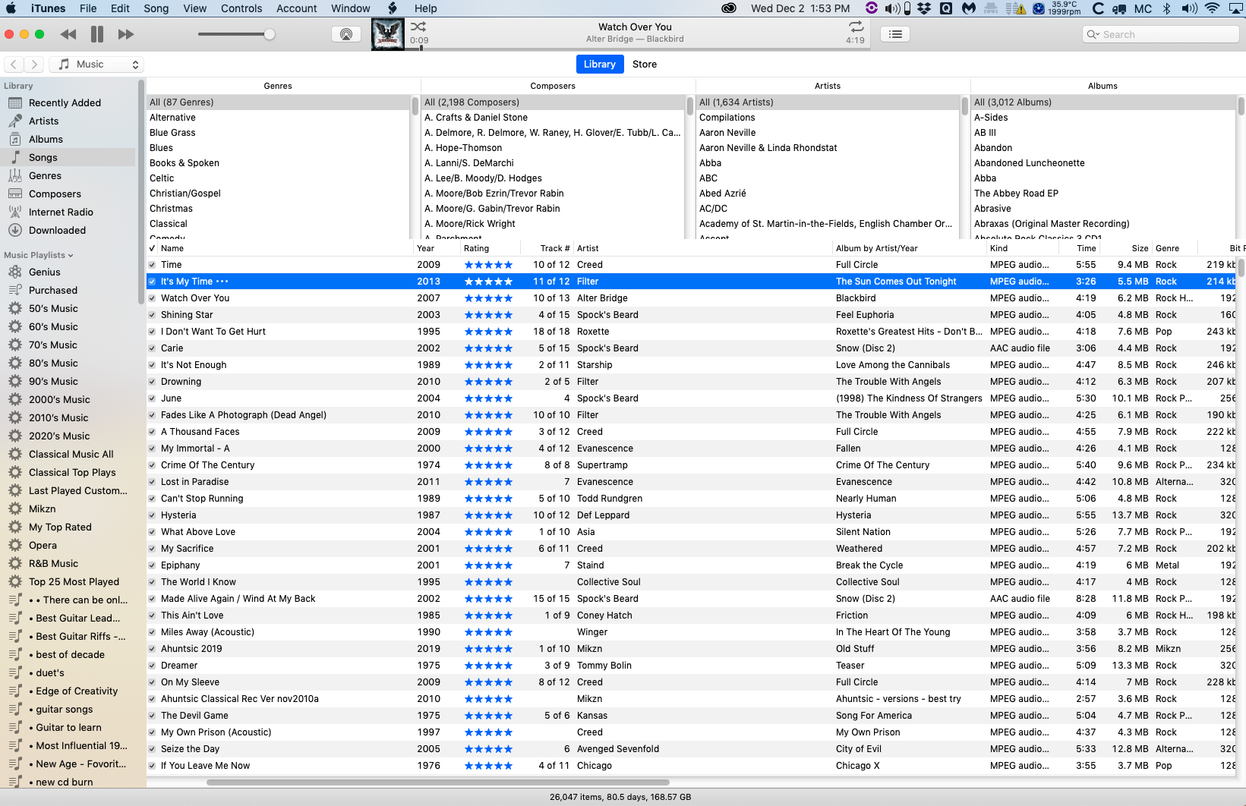
Task: Open Recently Added in sidebar
Action: (x=65, y=103)
